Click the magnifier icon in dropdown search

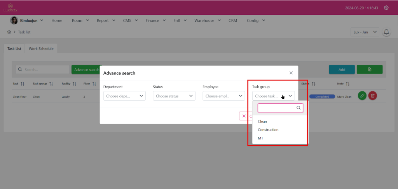pyautogui.click(x=298, y=108)
